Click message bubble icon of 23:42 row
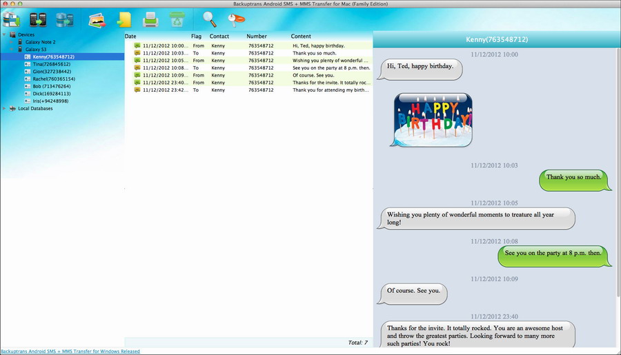Viewport: 621px width, 355px height. click(137, 90)
